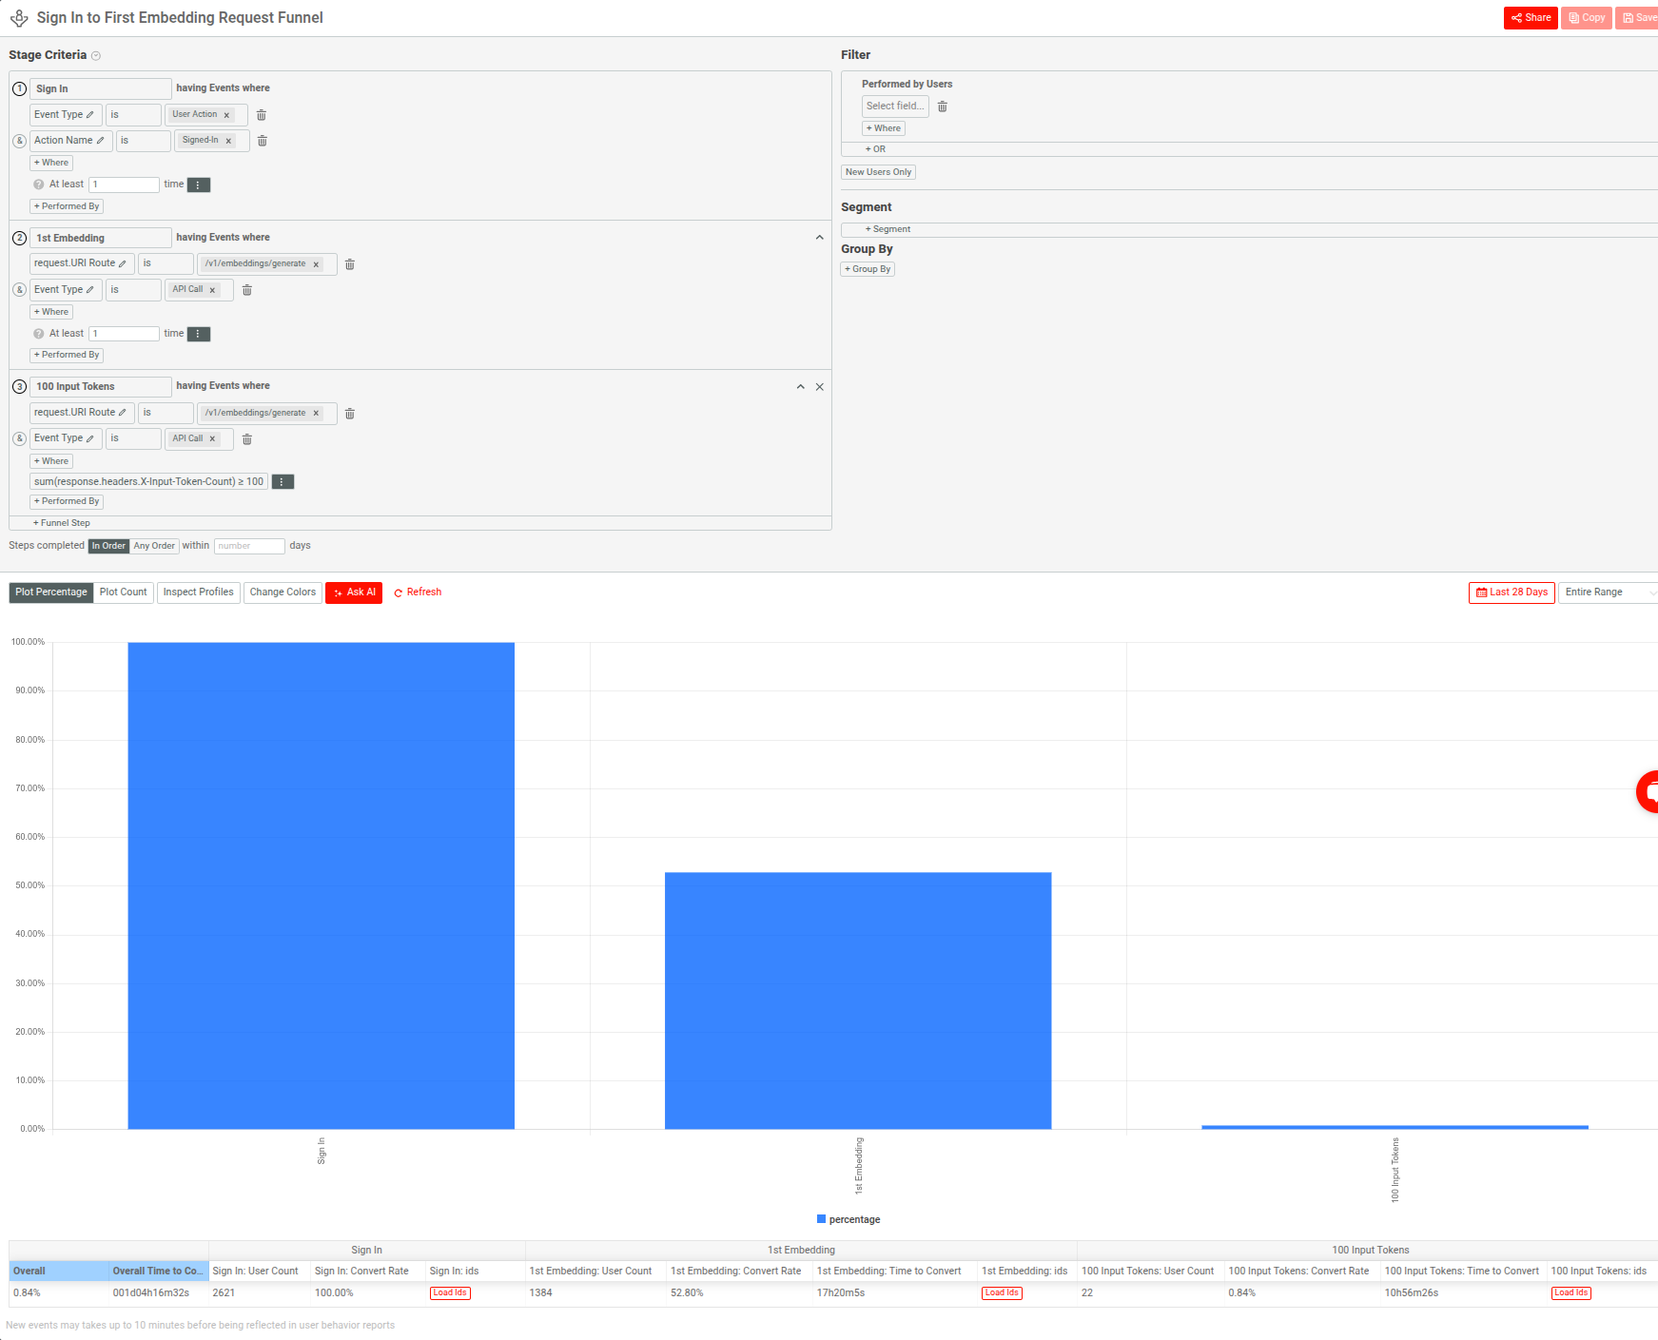Enable New Users Only filter

point(877,171)
